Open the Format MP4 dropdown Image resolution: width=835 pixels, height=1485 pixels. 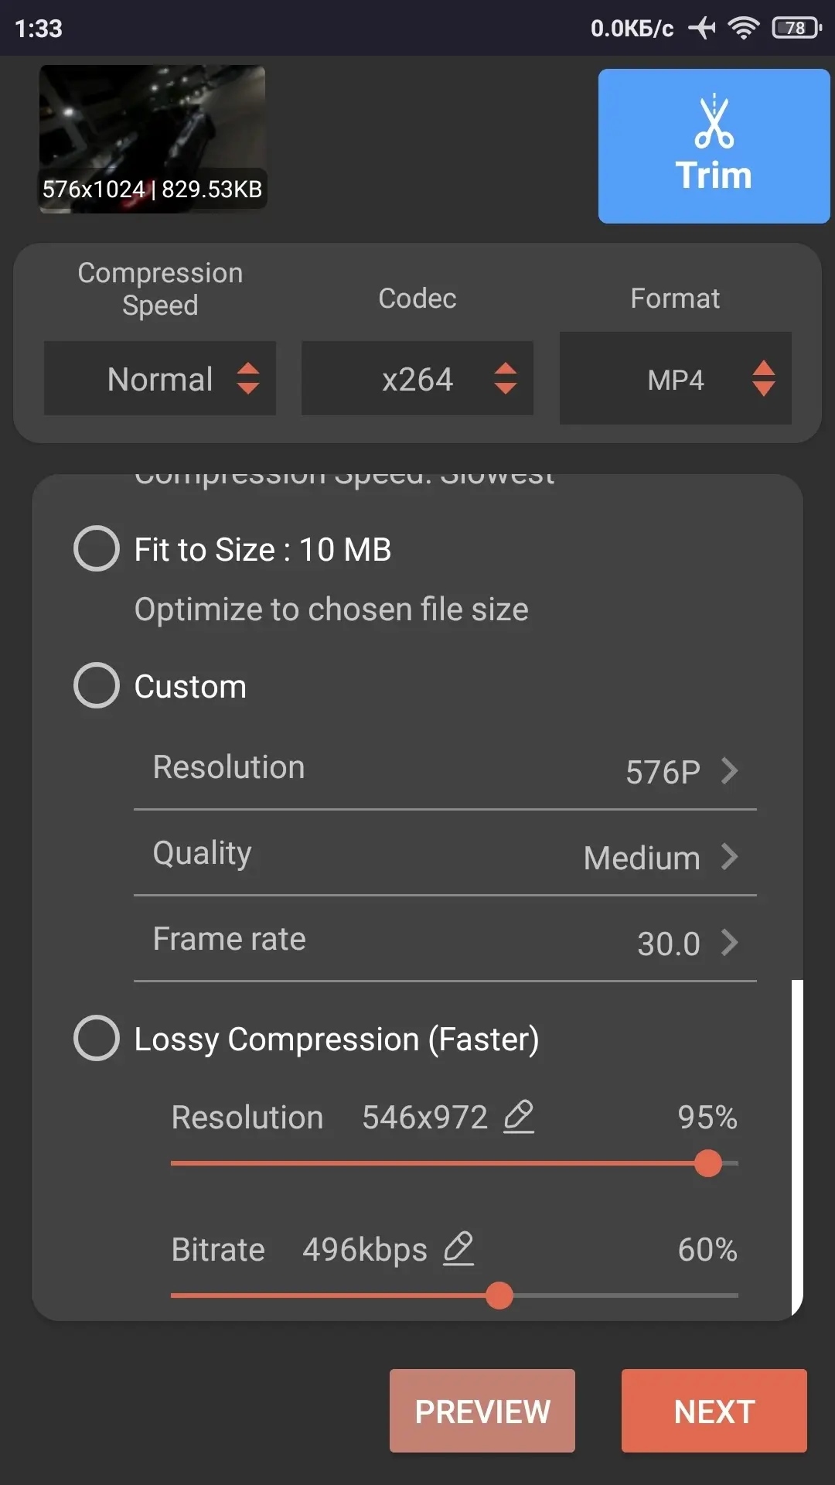(x=675, y=379)
